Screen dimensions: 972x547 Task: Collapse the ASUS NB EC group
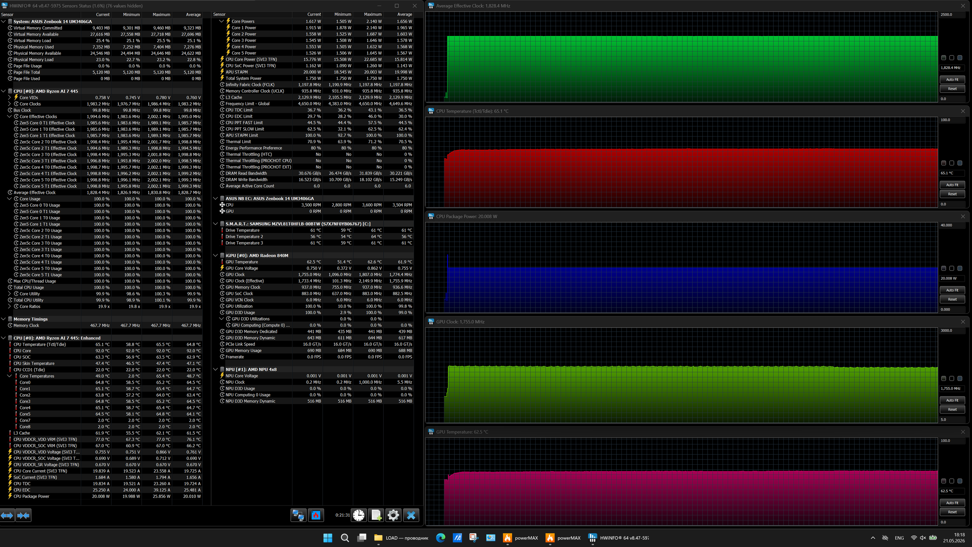click(x=215, y=199)
